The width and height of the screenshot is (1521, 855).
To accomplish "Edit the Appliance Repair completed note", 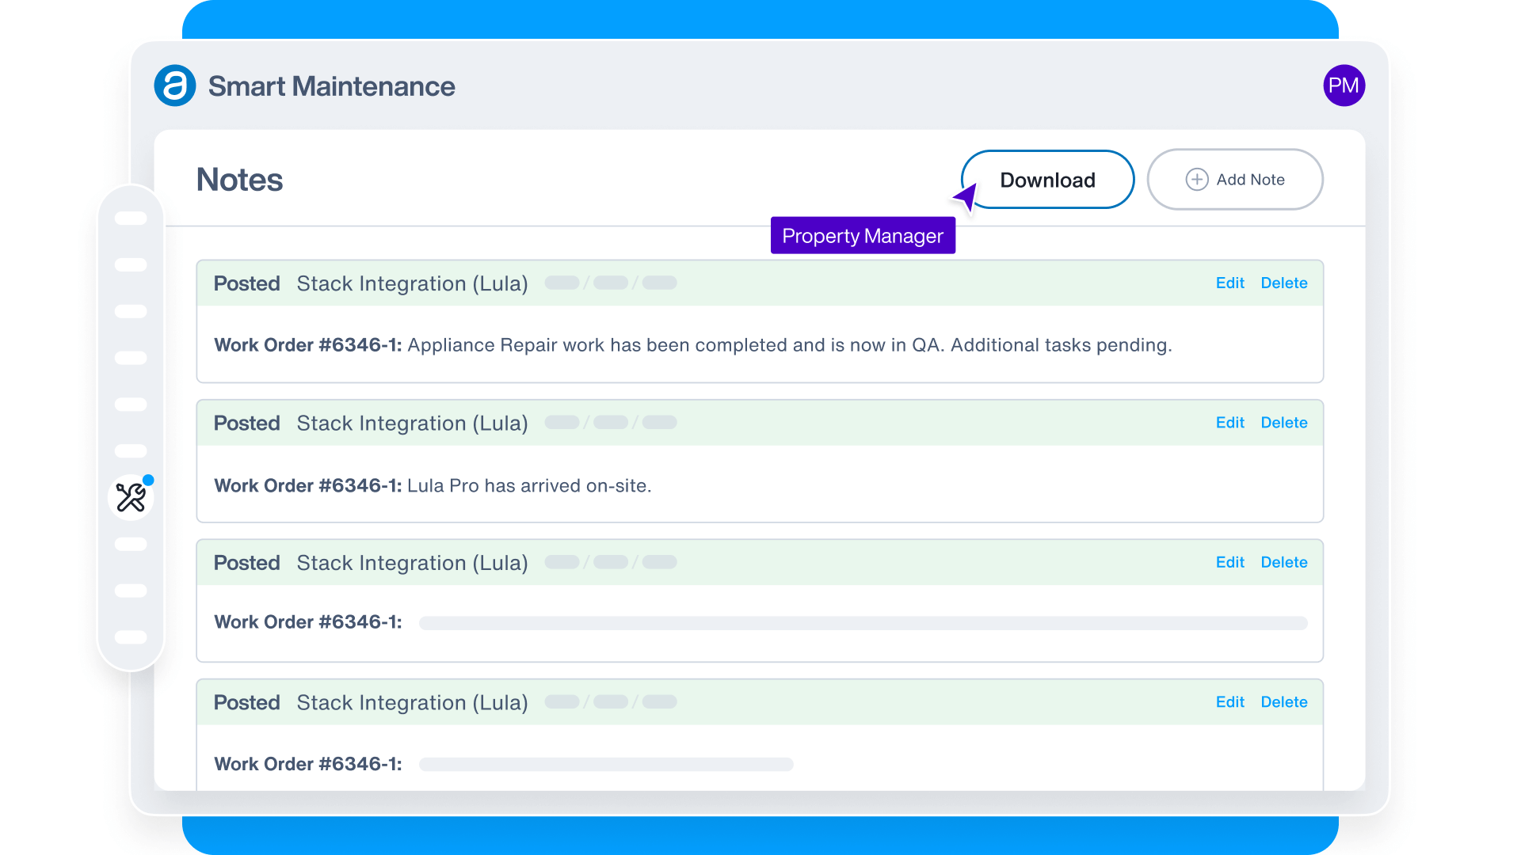I will click(1229, 283).
